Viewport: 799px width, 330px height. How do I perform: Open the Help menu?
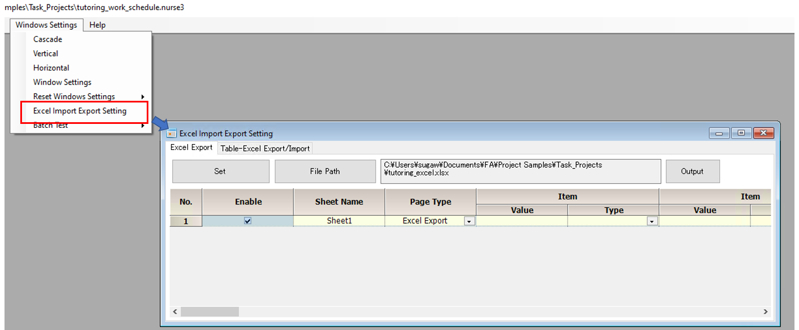pyautogui.click(x=97, y=25)
